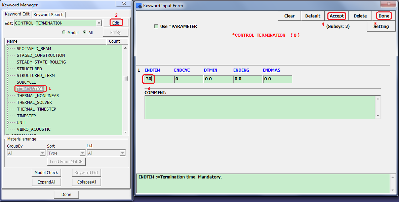399x202 pixels.
Task: Click the Keyword Del button
Action: 86,172
